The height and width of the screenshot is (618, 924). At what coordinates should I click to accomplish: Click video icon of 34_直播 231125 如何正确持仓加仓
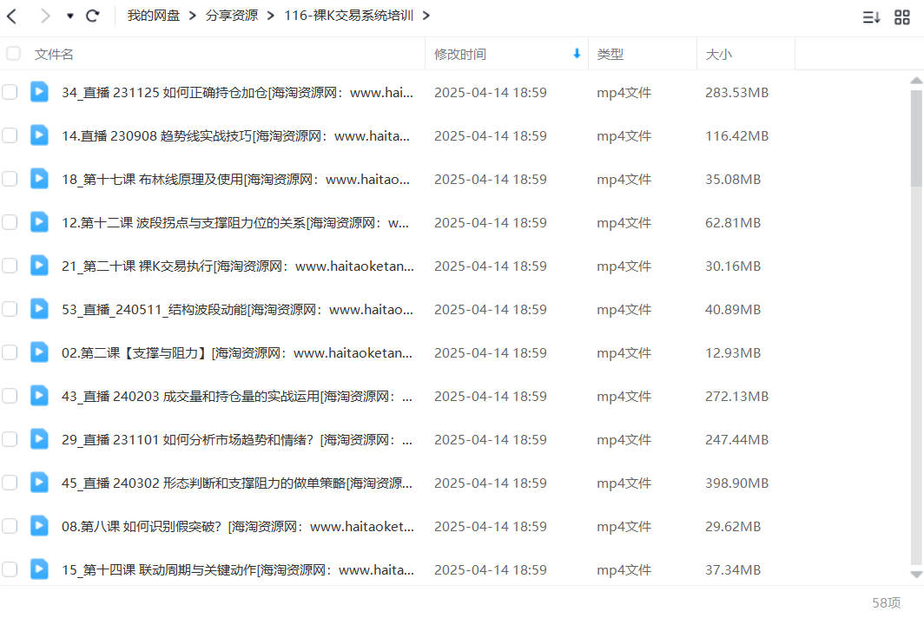(39, 92)
